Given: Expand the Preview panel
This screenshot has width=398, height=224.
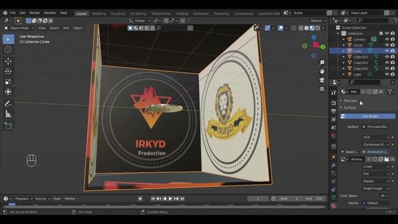Looking at the screenshot, I should coord(350,101).
